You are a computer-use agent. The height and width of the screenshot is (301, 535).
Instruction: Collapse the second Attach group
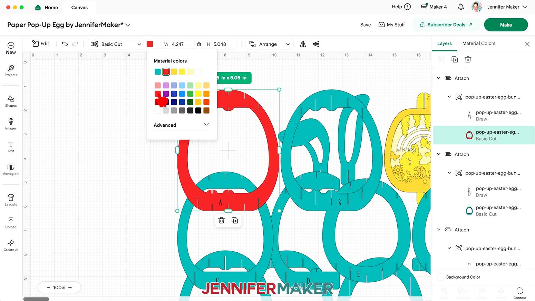439,154
